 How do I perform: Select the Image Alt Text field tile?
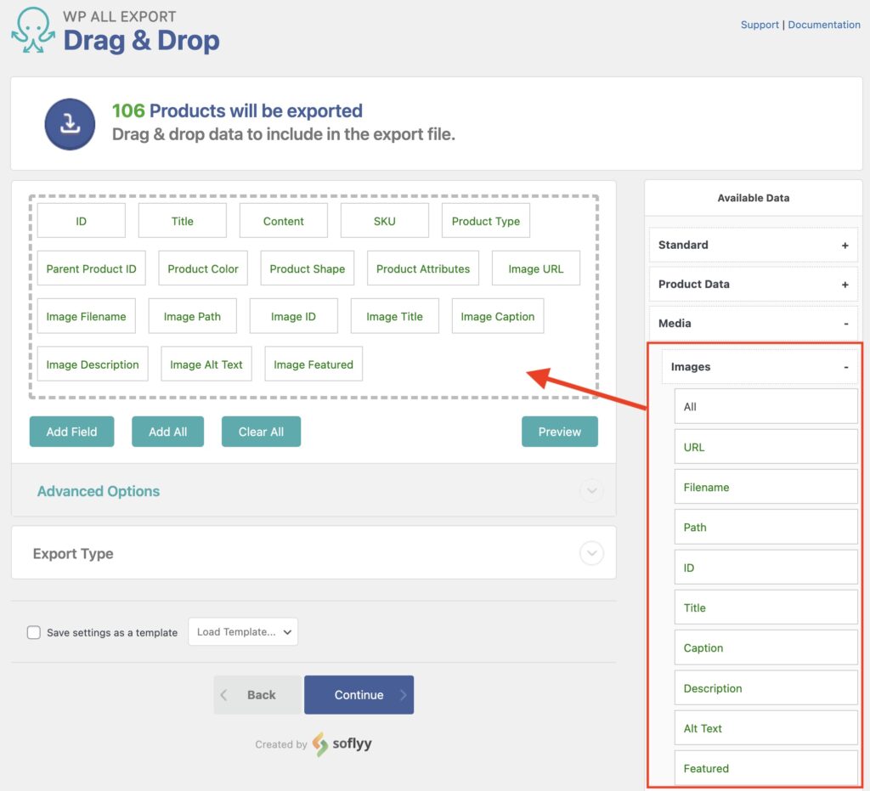(206, 364)
